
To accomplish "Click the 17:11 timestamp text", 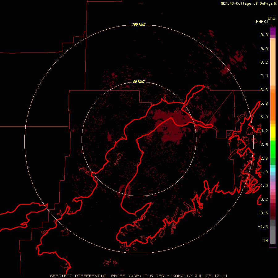I will coord(221,276).
